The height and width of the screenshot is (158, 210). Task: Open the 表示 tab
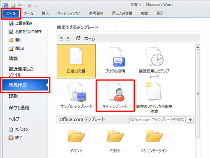[160, 13]
